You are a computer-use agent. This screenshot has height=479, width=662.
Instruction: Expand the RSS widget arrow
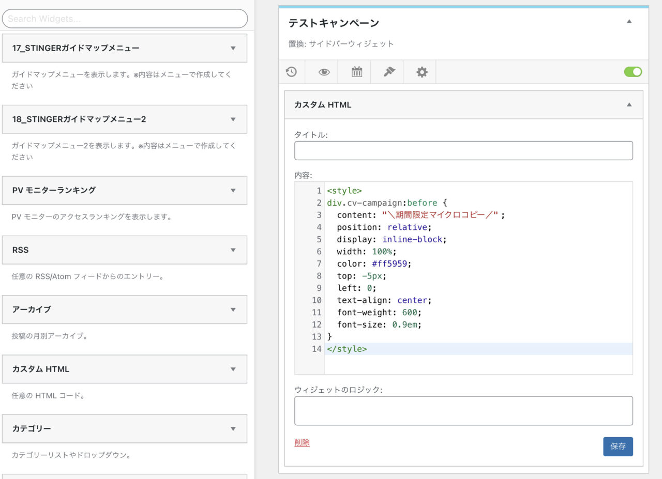(x=233, y=250)
